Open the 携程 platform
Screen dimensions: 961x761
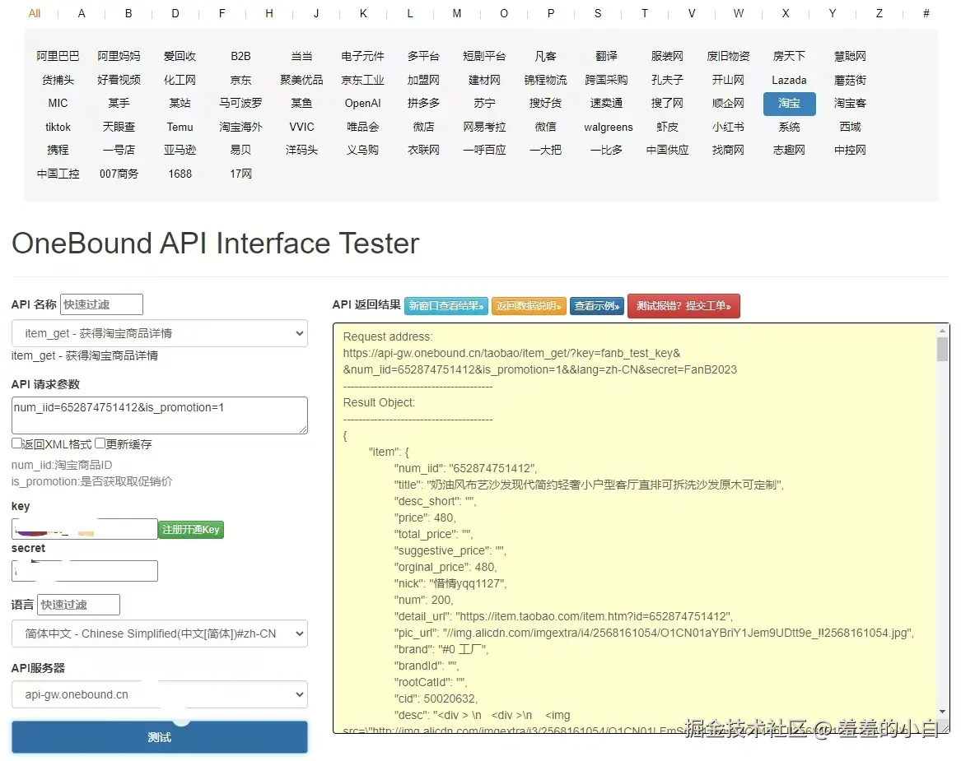tap(58, 150)
